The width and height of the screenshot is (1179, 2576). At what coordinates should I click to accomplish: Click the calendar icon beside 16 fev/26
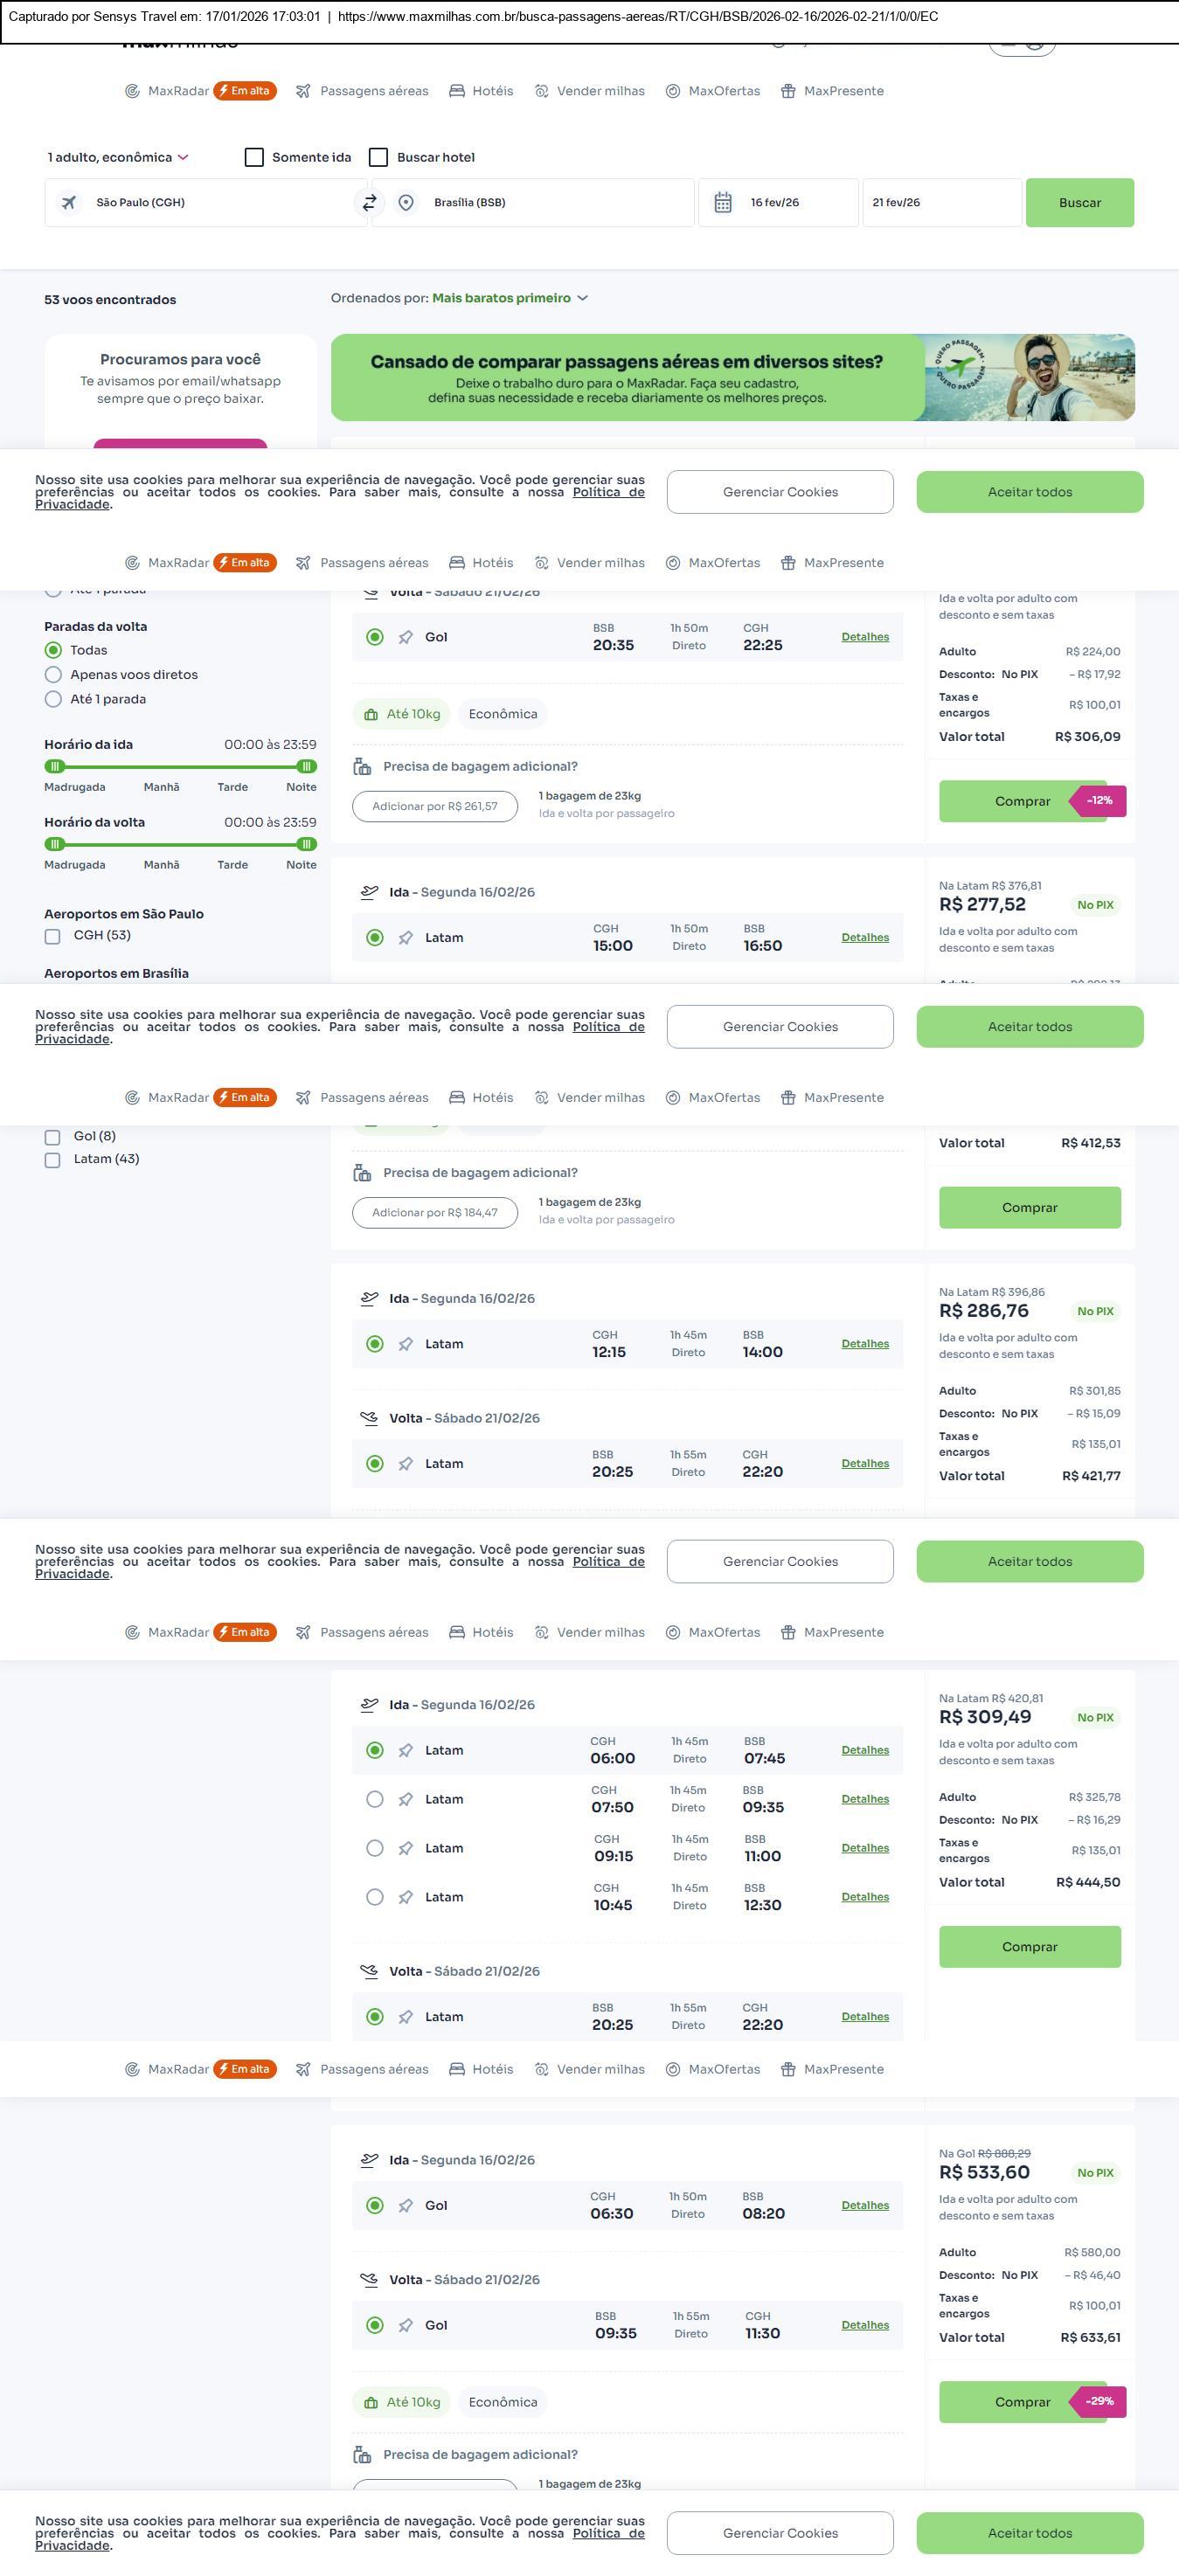(x=723, y=203)
